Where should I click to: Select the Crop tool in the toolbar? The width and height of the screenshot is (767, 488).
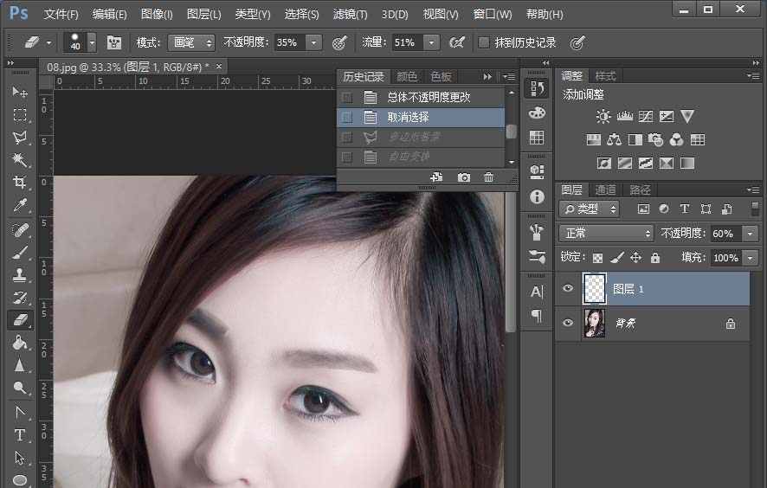19,183
